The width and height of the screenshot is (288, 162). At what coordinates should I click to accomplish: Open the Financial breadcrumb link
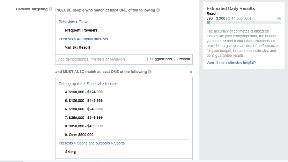point(94,84)
